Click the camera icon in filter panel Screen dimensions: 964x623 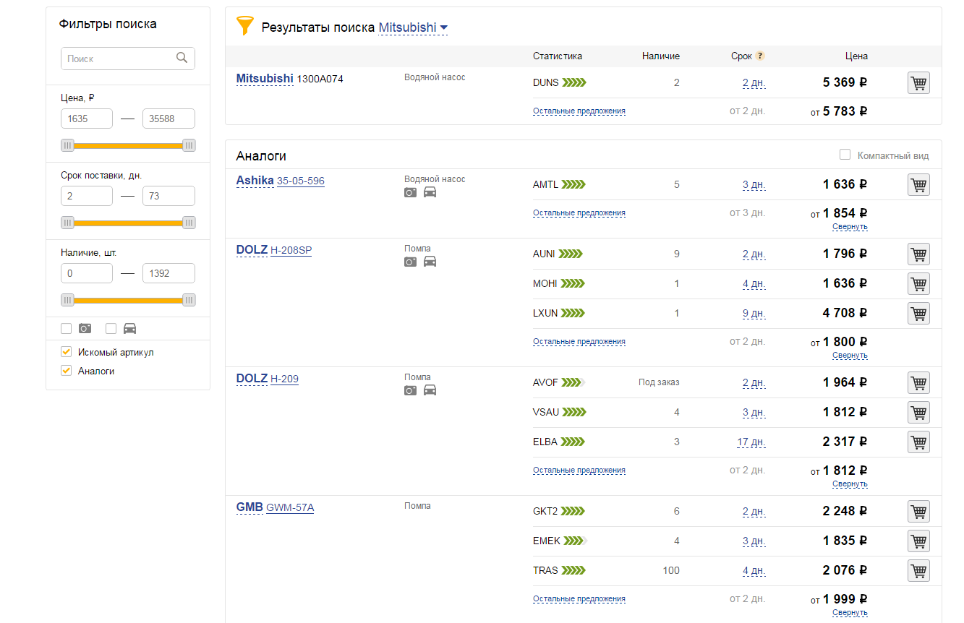point(85,328)
